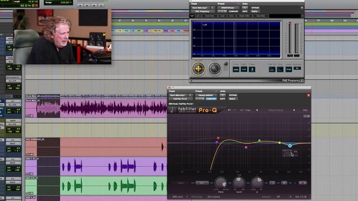
Task: Expand the MIDI Learn dropdown arrow in Pro-Q
Action: click(187, 197)
